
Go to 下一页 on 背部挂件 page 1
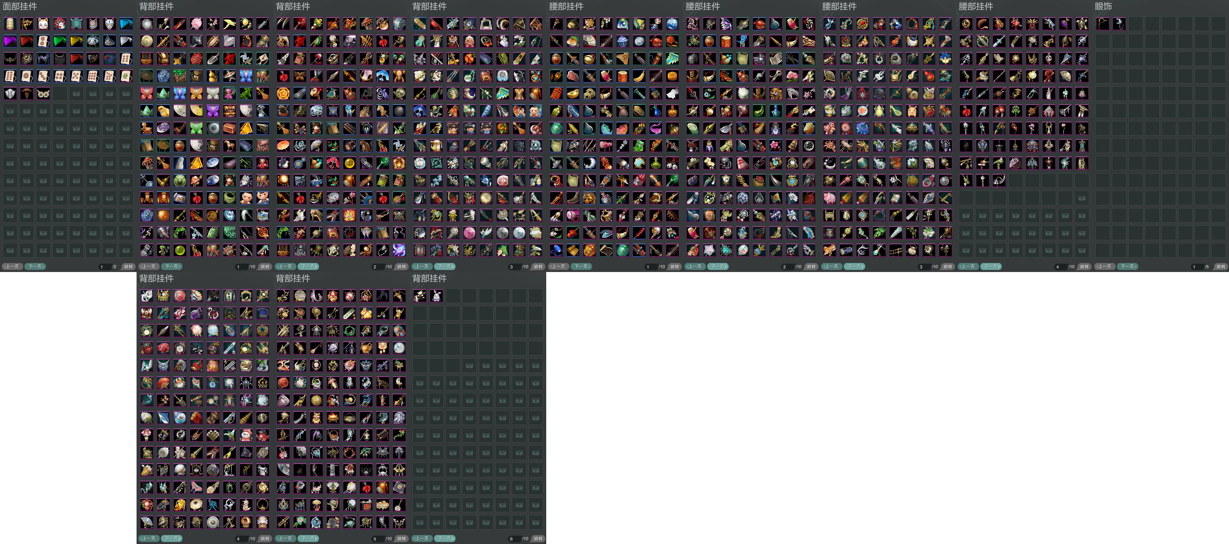(172, 266)
